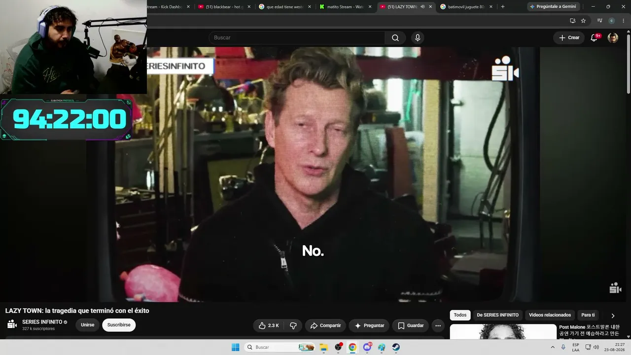Switch to the 'que edad tiene' Google tab
The image size is (631, 355).
pos(285,7)
